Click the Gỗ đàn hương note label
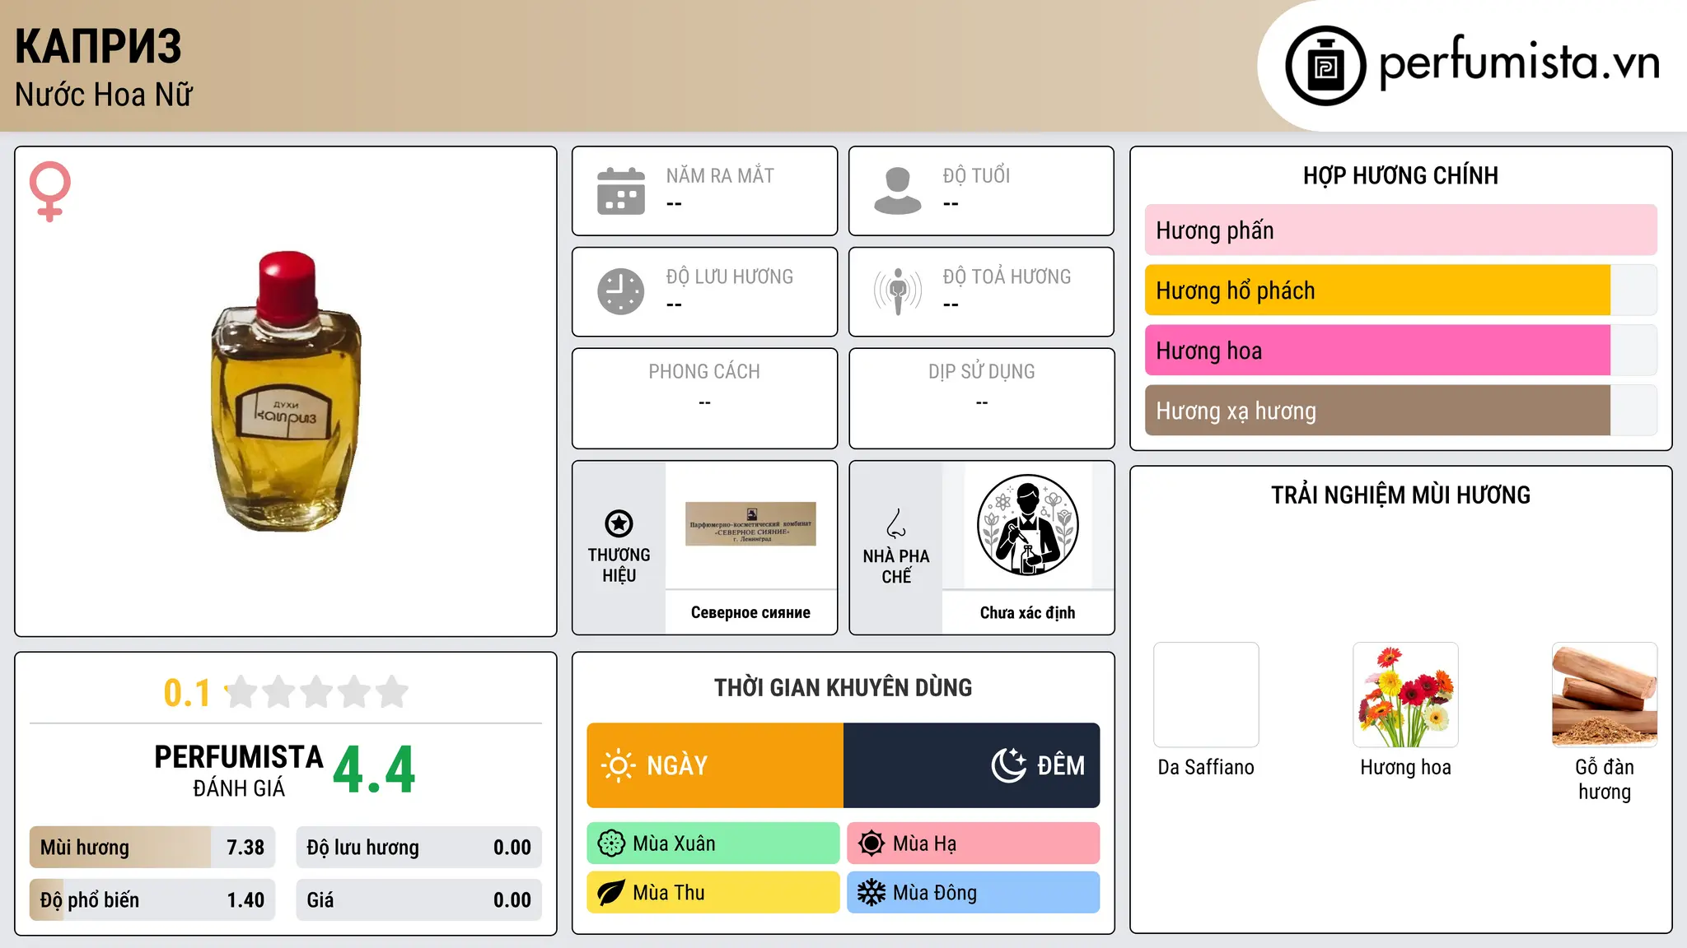This screenshot has width=1687, height=948. [x=1605, y=779]
